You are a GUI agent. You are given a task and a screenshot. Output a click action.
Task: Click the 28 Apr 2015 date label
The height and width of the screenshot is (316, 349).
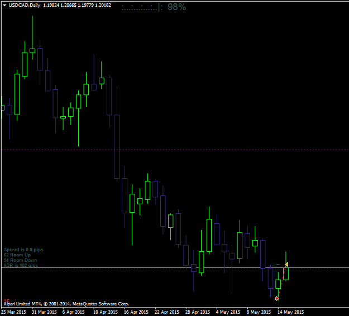pos(198,312)
